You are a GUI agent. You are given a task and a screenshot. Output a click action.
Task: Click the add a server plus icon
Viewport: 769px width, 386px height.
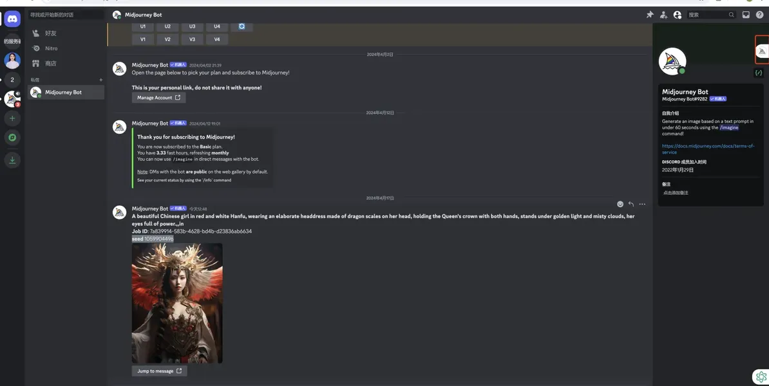click(x=12, y=118)
